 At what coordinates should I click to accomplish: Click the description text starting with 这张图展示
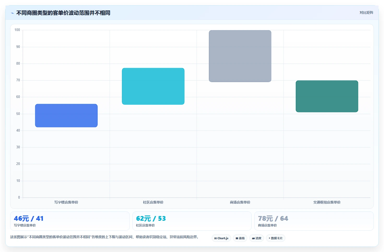click(x=105, y=237)
